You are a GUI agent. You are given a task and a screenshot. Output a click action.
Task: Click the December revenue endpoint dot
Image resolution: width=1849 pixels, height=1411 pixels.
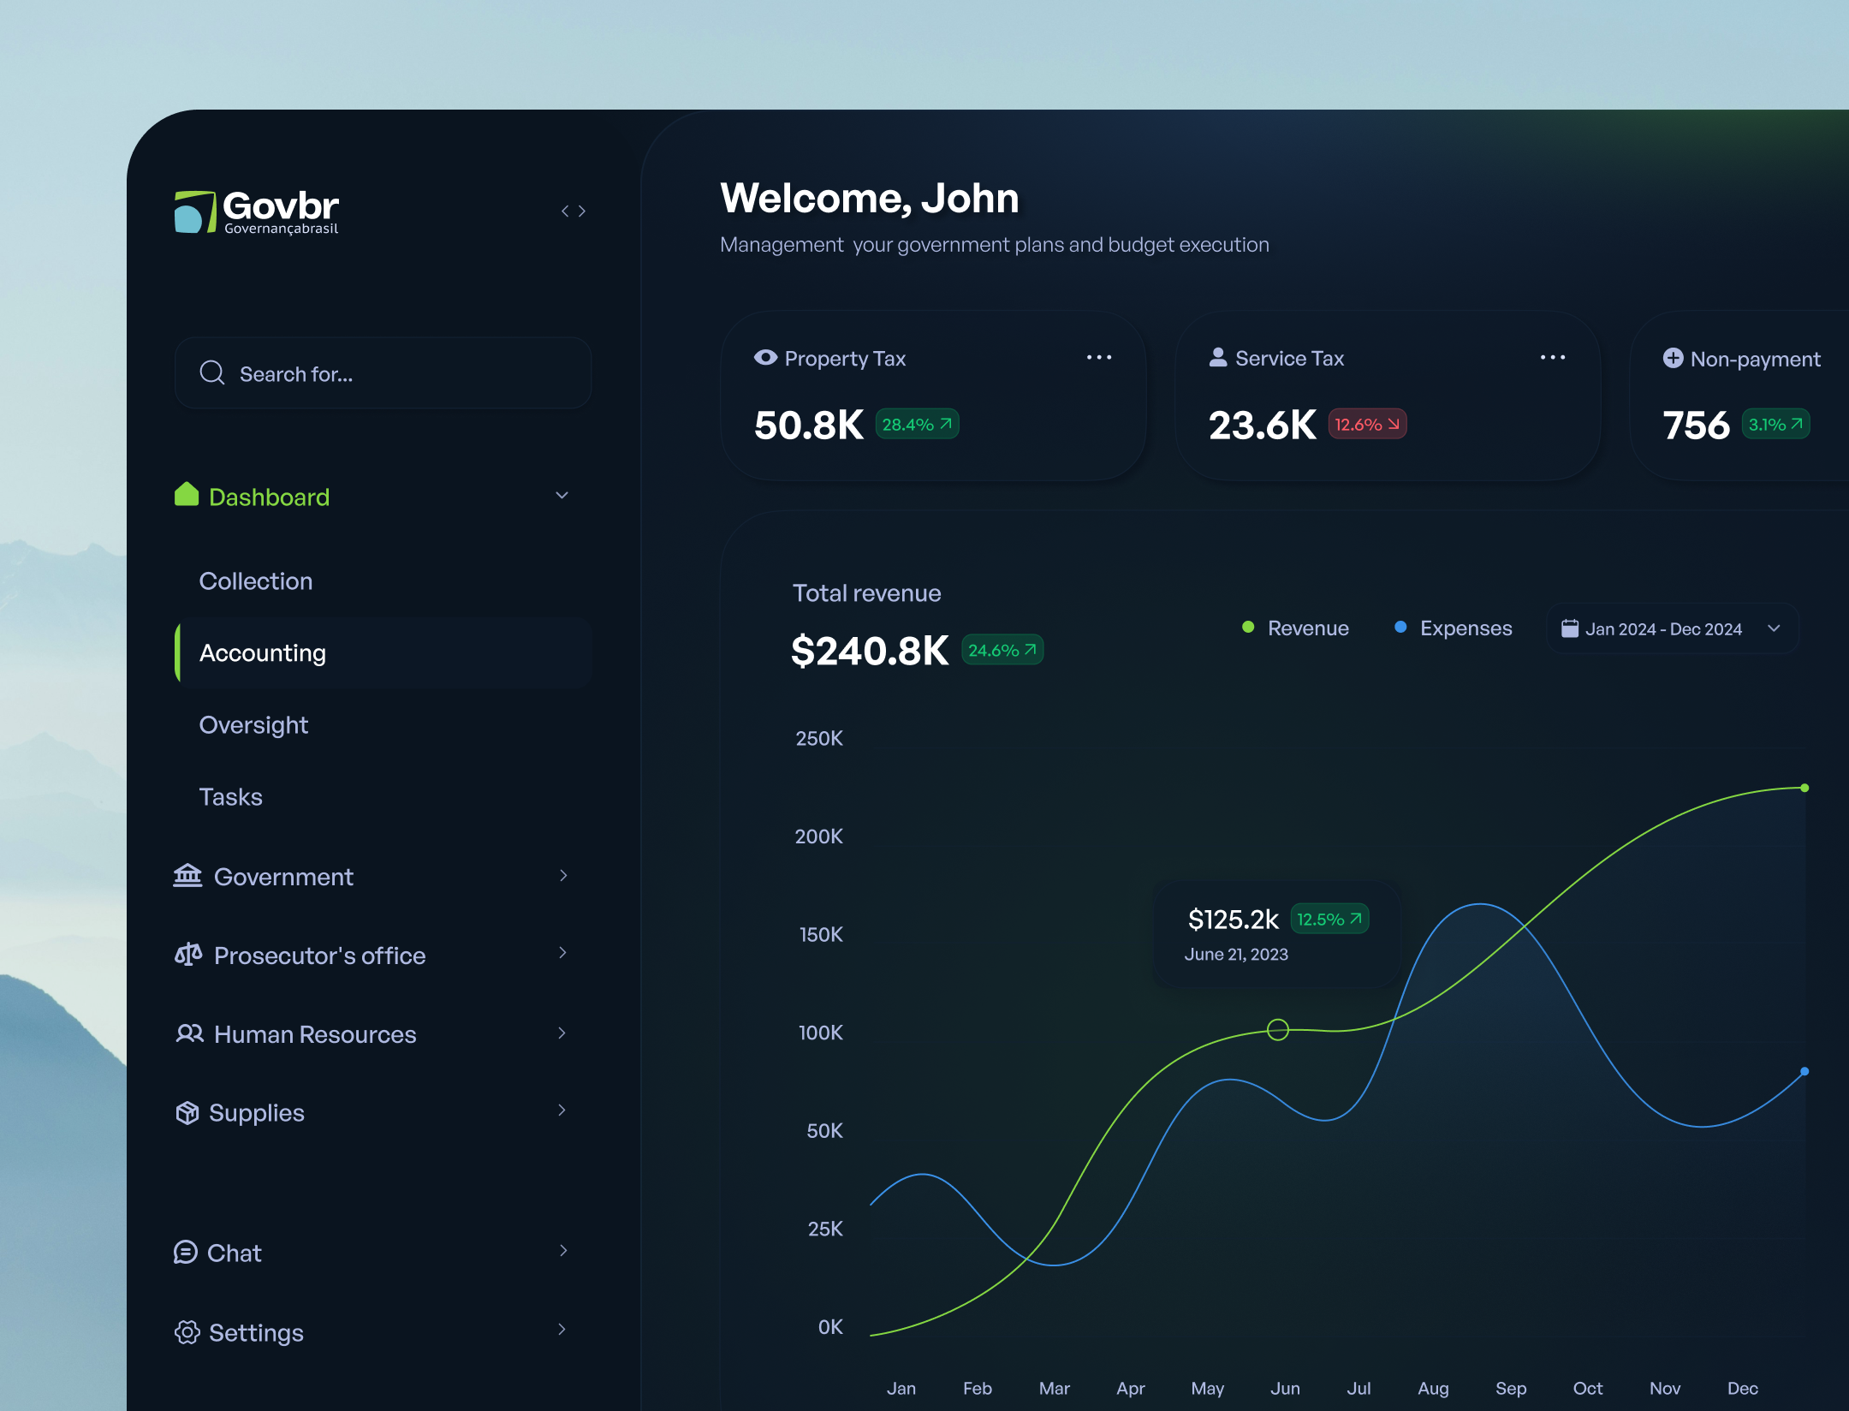1804,788
